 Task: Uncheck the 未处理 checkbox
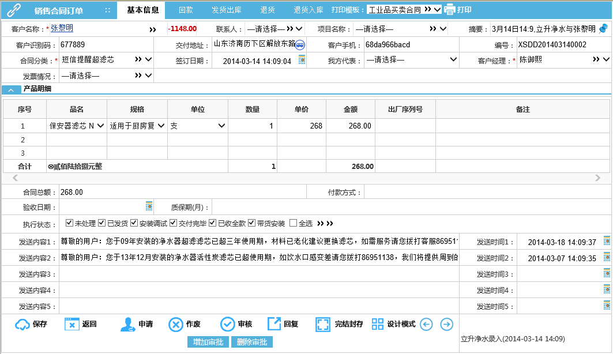point(70,223)
